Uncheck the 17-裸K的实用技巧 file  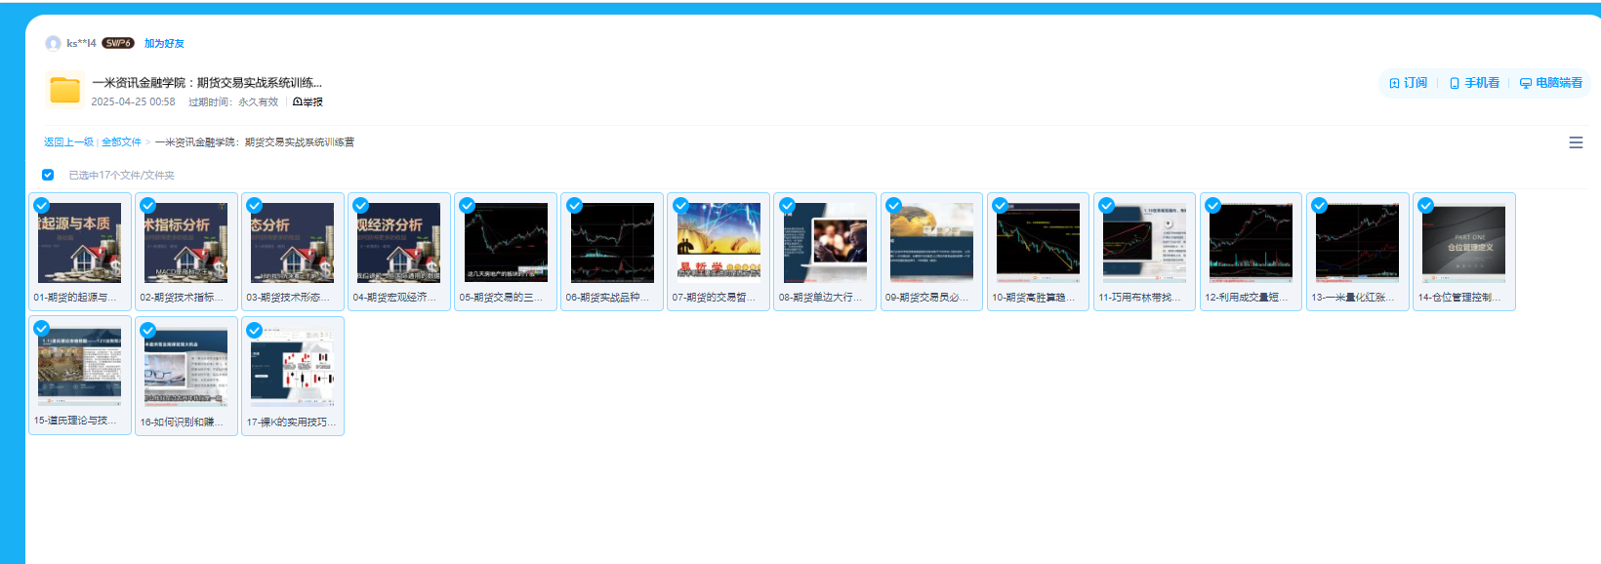(255, 330)
